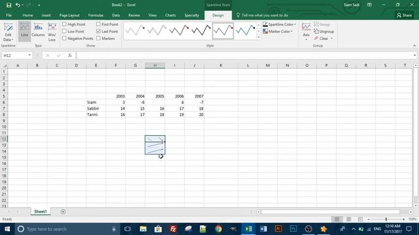Open Photoshop from the taskbar
419x235 pixels.
(293, 229)
